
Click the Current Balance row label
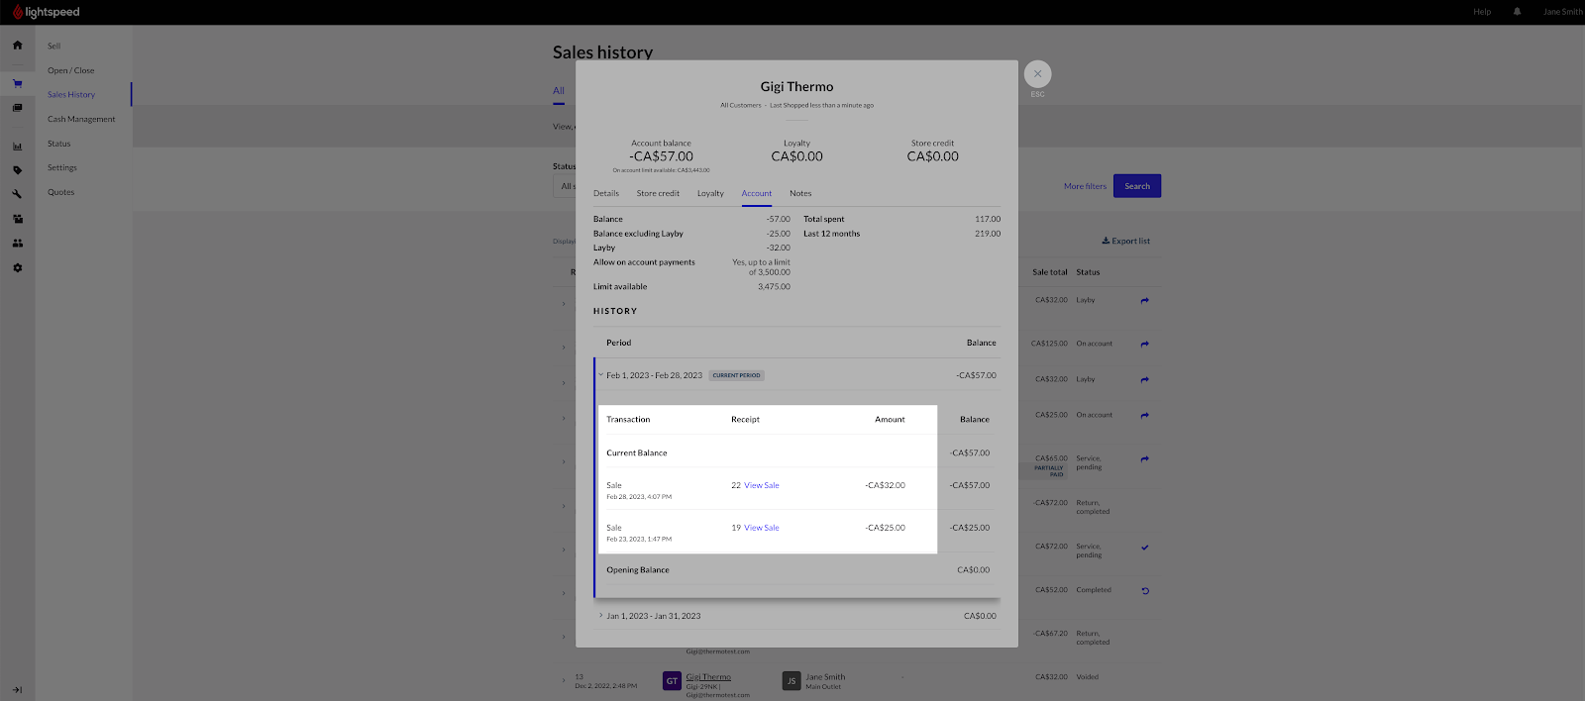coord(637,453)
